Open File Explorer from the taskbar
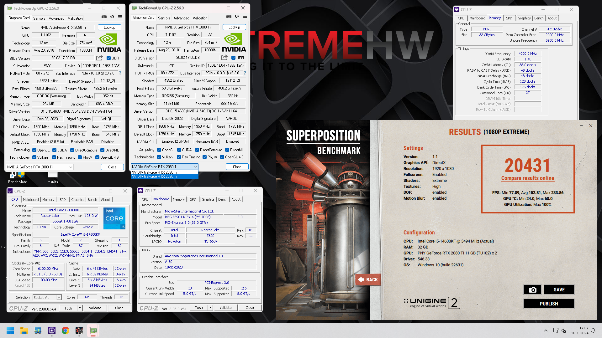Screen dimensions: 602x338 tap(24, 330)
